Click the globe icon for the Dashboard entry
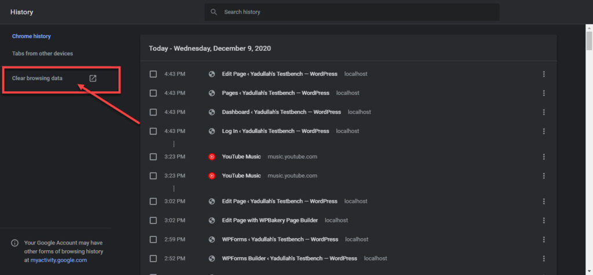 (212, 112)
